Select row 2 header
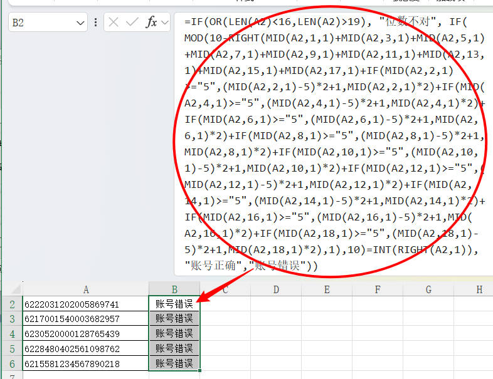Screen dimensions: 493x379 coord(12,304)
